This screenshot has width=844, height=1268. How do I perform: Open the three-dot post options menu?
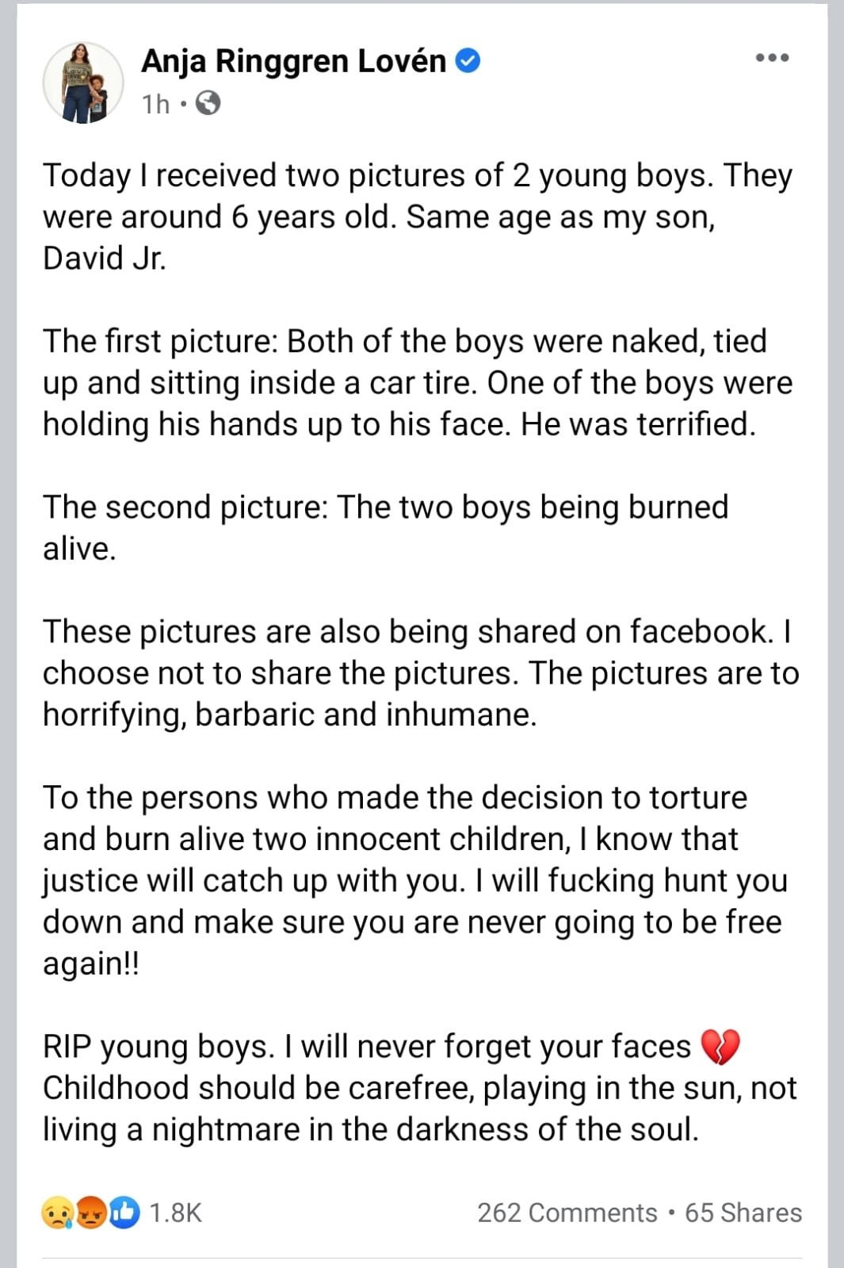772,58
